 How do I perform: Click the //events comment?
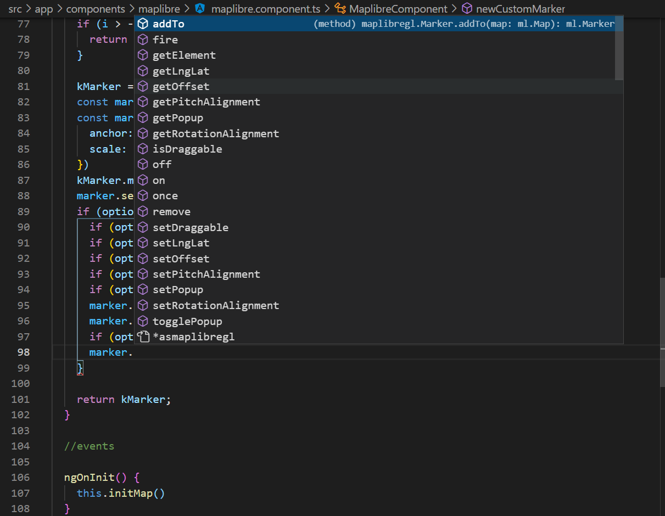point(89,446)
